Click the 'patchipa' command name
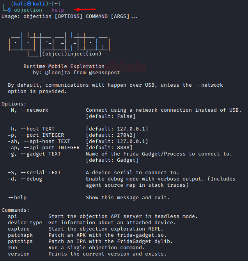The height and width of the screenshot is (261, 248). click(x=20, y=241)
